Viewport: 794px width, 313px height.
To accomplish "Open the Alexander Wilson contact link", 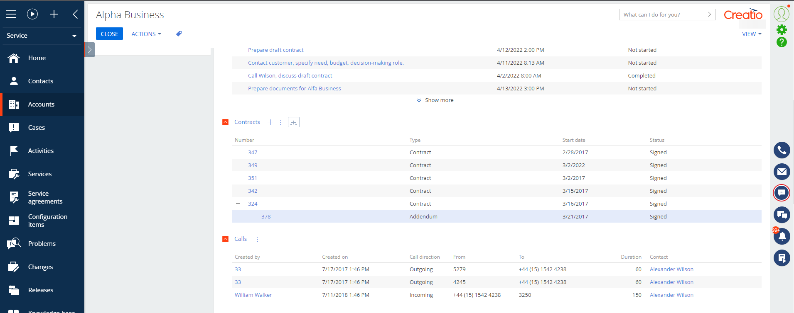I will pos(671,269).
